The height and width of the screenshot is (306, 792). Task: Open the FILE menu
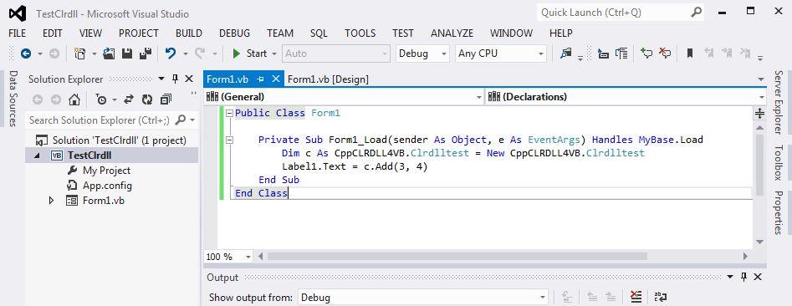pos(18,33)
